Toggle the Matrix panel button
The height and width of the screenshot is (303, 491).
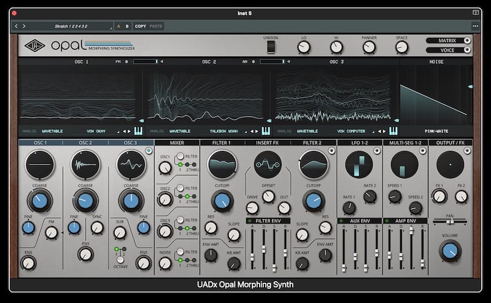point(449,40)
